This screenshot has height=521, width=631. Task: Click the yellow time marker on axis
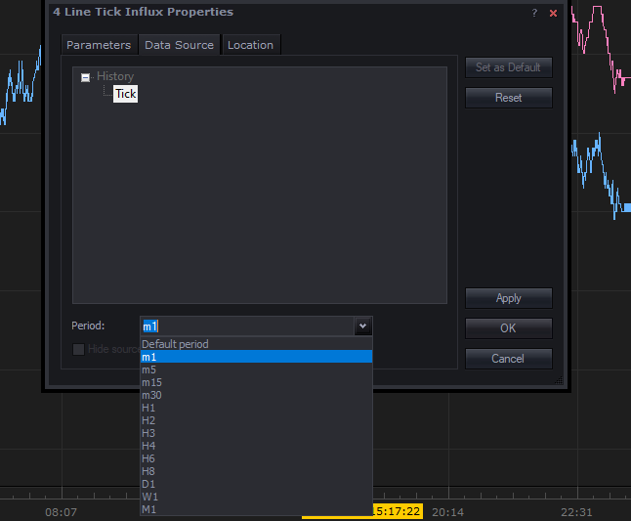[x=398, y=511]
